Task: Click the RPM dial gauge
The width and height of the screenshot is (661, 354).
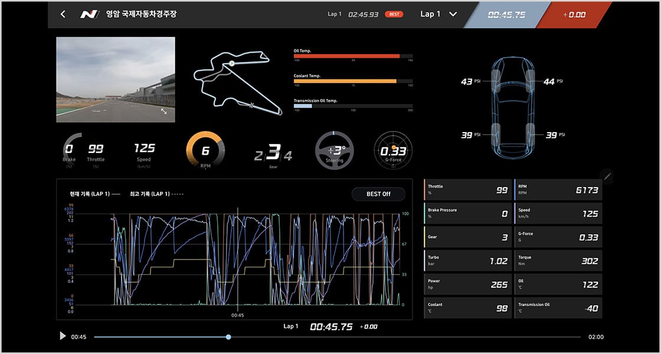Action: (205, 150)
